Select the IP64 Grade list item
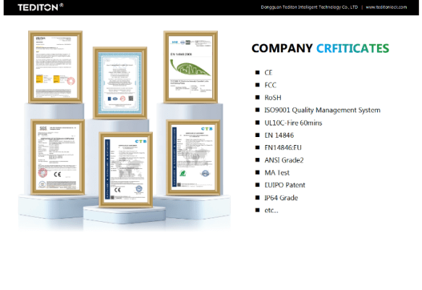422x290 pixels. (281, 198)
